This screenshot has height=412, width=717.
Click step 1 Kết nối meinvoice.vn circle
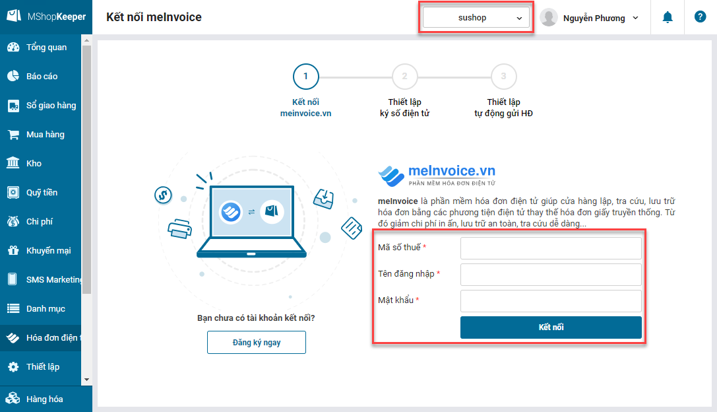click(305, 77)
